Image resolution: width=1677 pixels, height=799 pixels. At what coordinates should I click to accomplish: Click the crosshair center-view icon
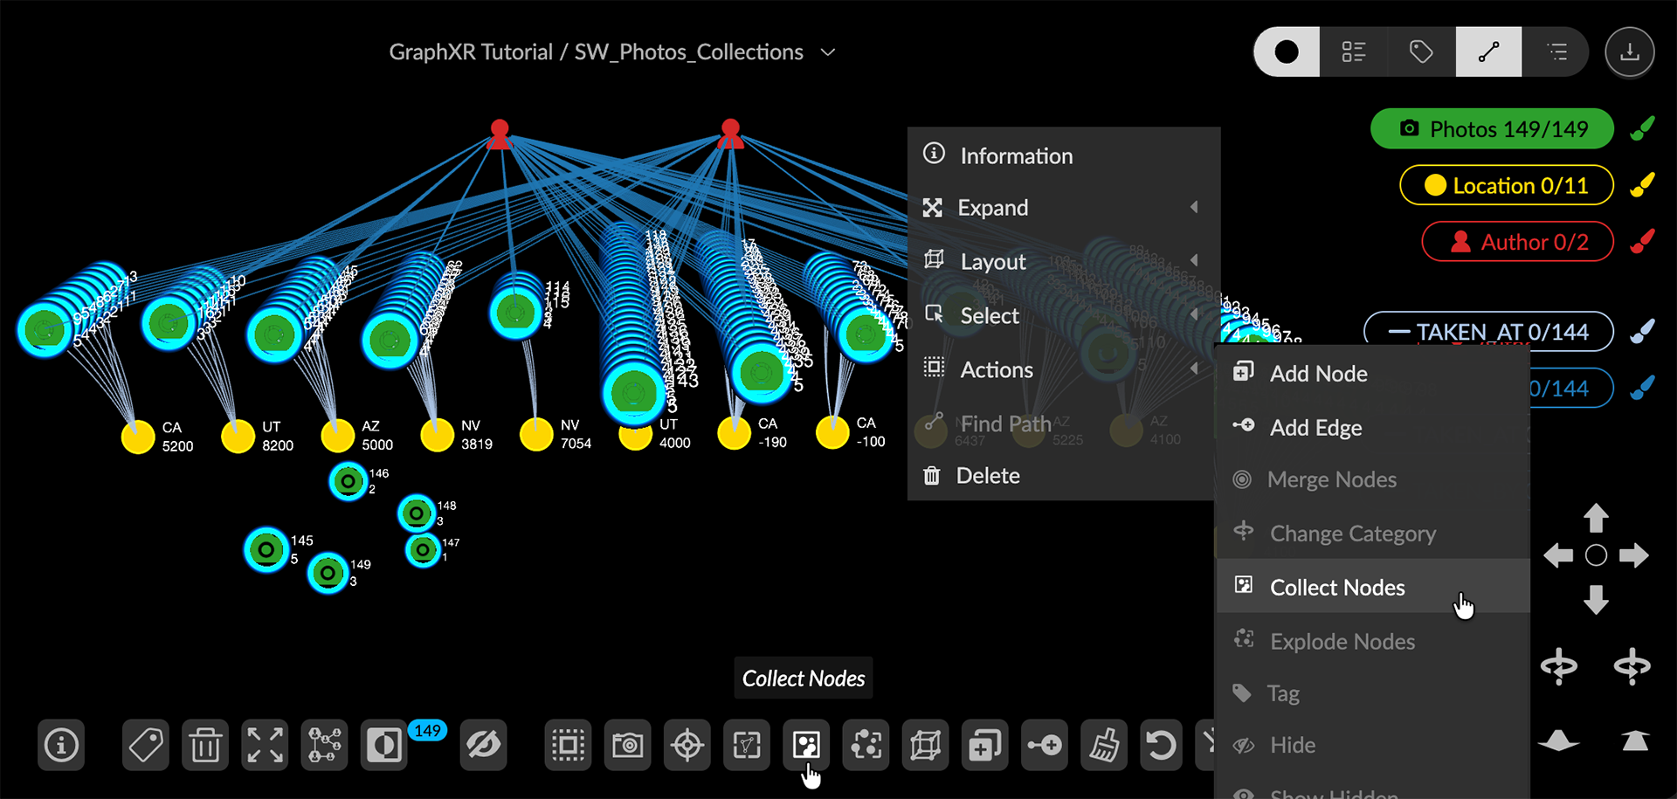(687, 746)
